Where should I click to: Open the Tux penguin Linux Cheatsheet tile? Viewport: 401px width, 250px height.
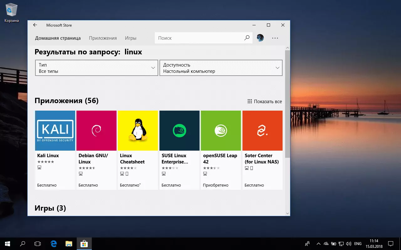click(x=138, y=131)
